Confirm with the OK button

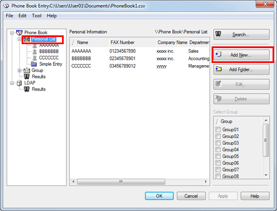point(159,196)
